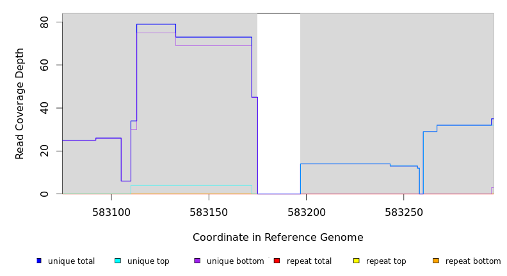Click the "Coordinate in Reference Genome" axis title

pos(278,238)
